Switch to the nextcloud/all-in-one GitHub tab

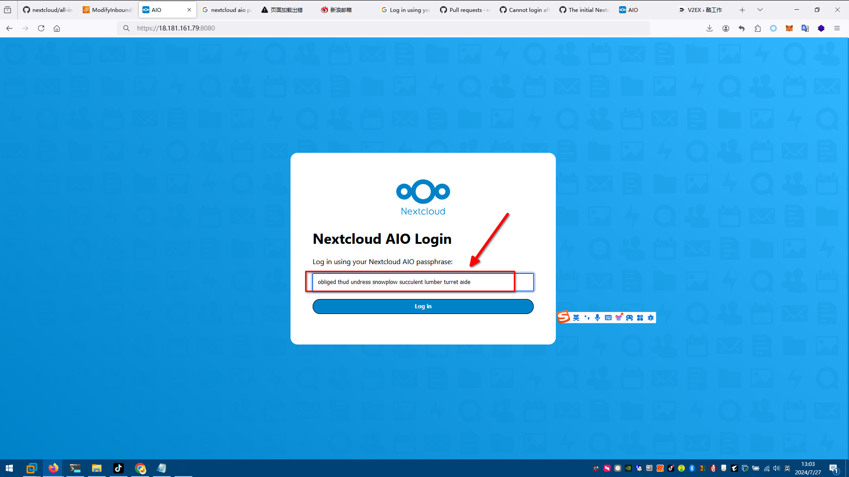[x=48, y=10]
